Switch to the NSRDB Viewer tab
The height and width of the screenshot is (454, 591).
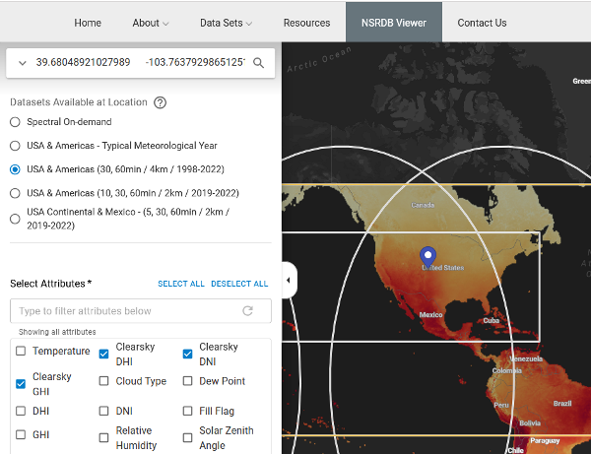click(394, 23)
